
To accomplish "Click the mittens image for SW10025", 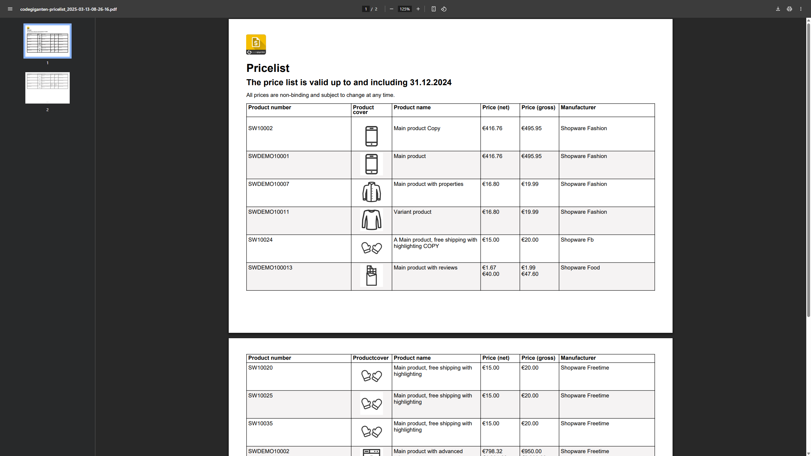I will point(371,404).
